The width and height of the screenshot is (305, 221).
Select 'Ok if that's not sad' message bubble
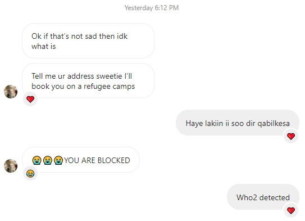(88, 41)
